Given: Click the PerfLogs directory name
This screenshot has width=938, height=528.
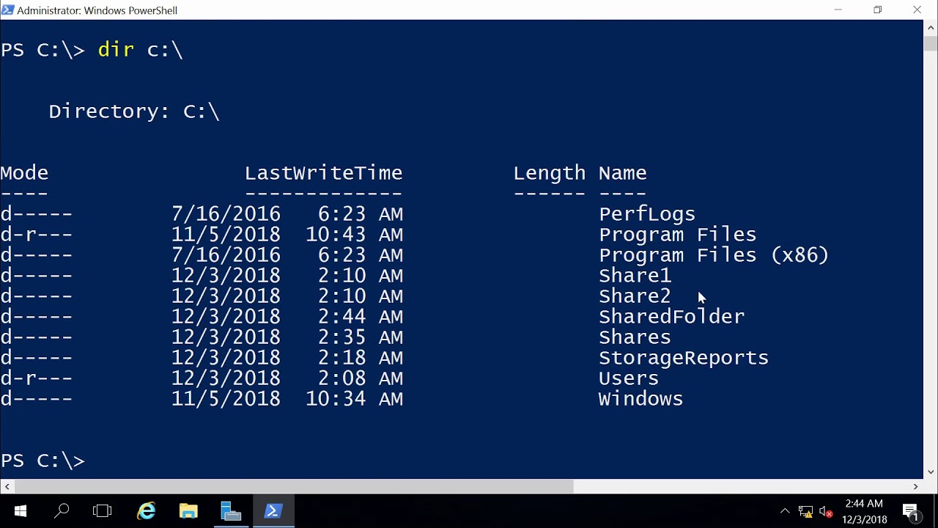Looking at the screenshot, I should point(647,214).
